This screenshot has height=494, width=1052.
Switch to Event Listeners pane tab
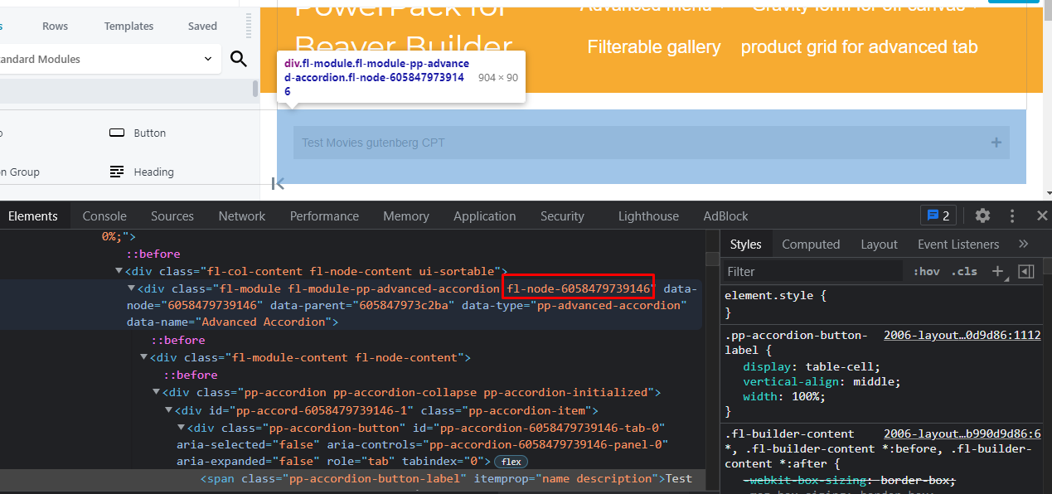pos(958,244)
